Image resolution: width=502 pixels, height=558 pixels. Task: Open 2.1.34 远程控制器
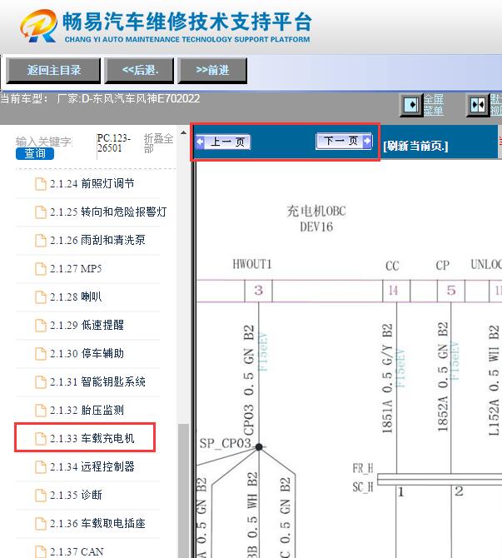pos(92,467)
